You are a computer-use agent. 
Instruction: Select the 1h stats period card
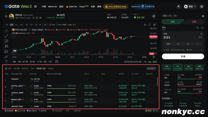coord(177,67)
